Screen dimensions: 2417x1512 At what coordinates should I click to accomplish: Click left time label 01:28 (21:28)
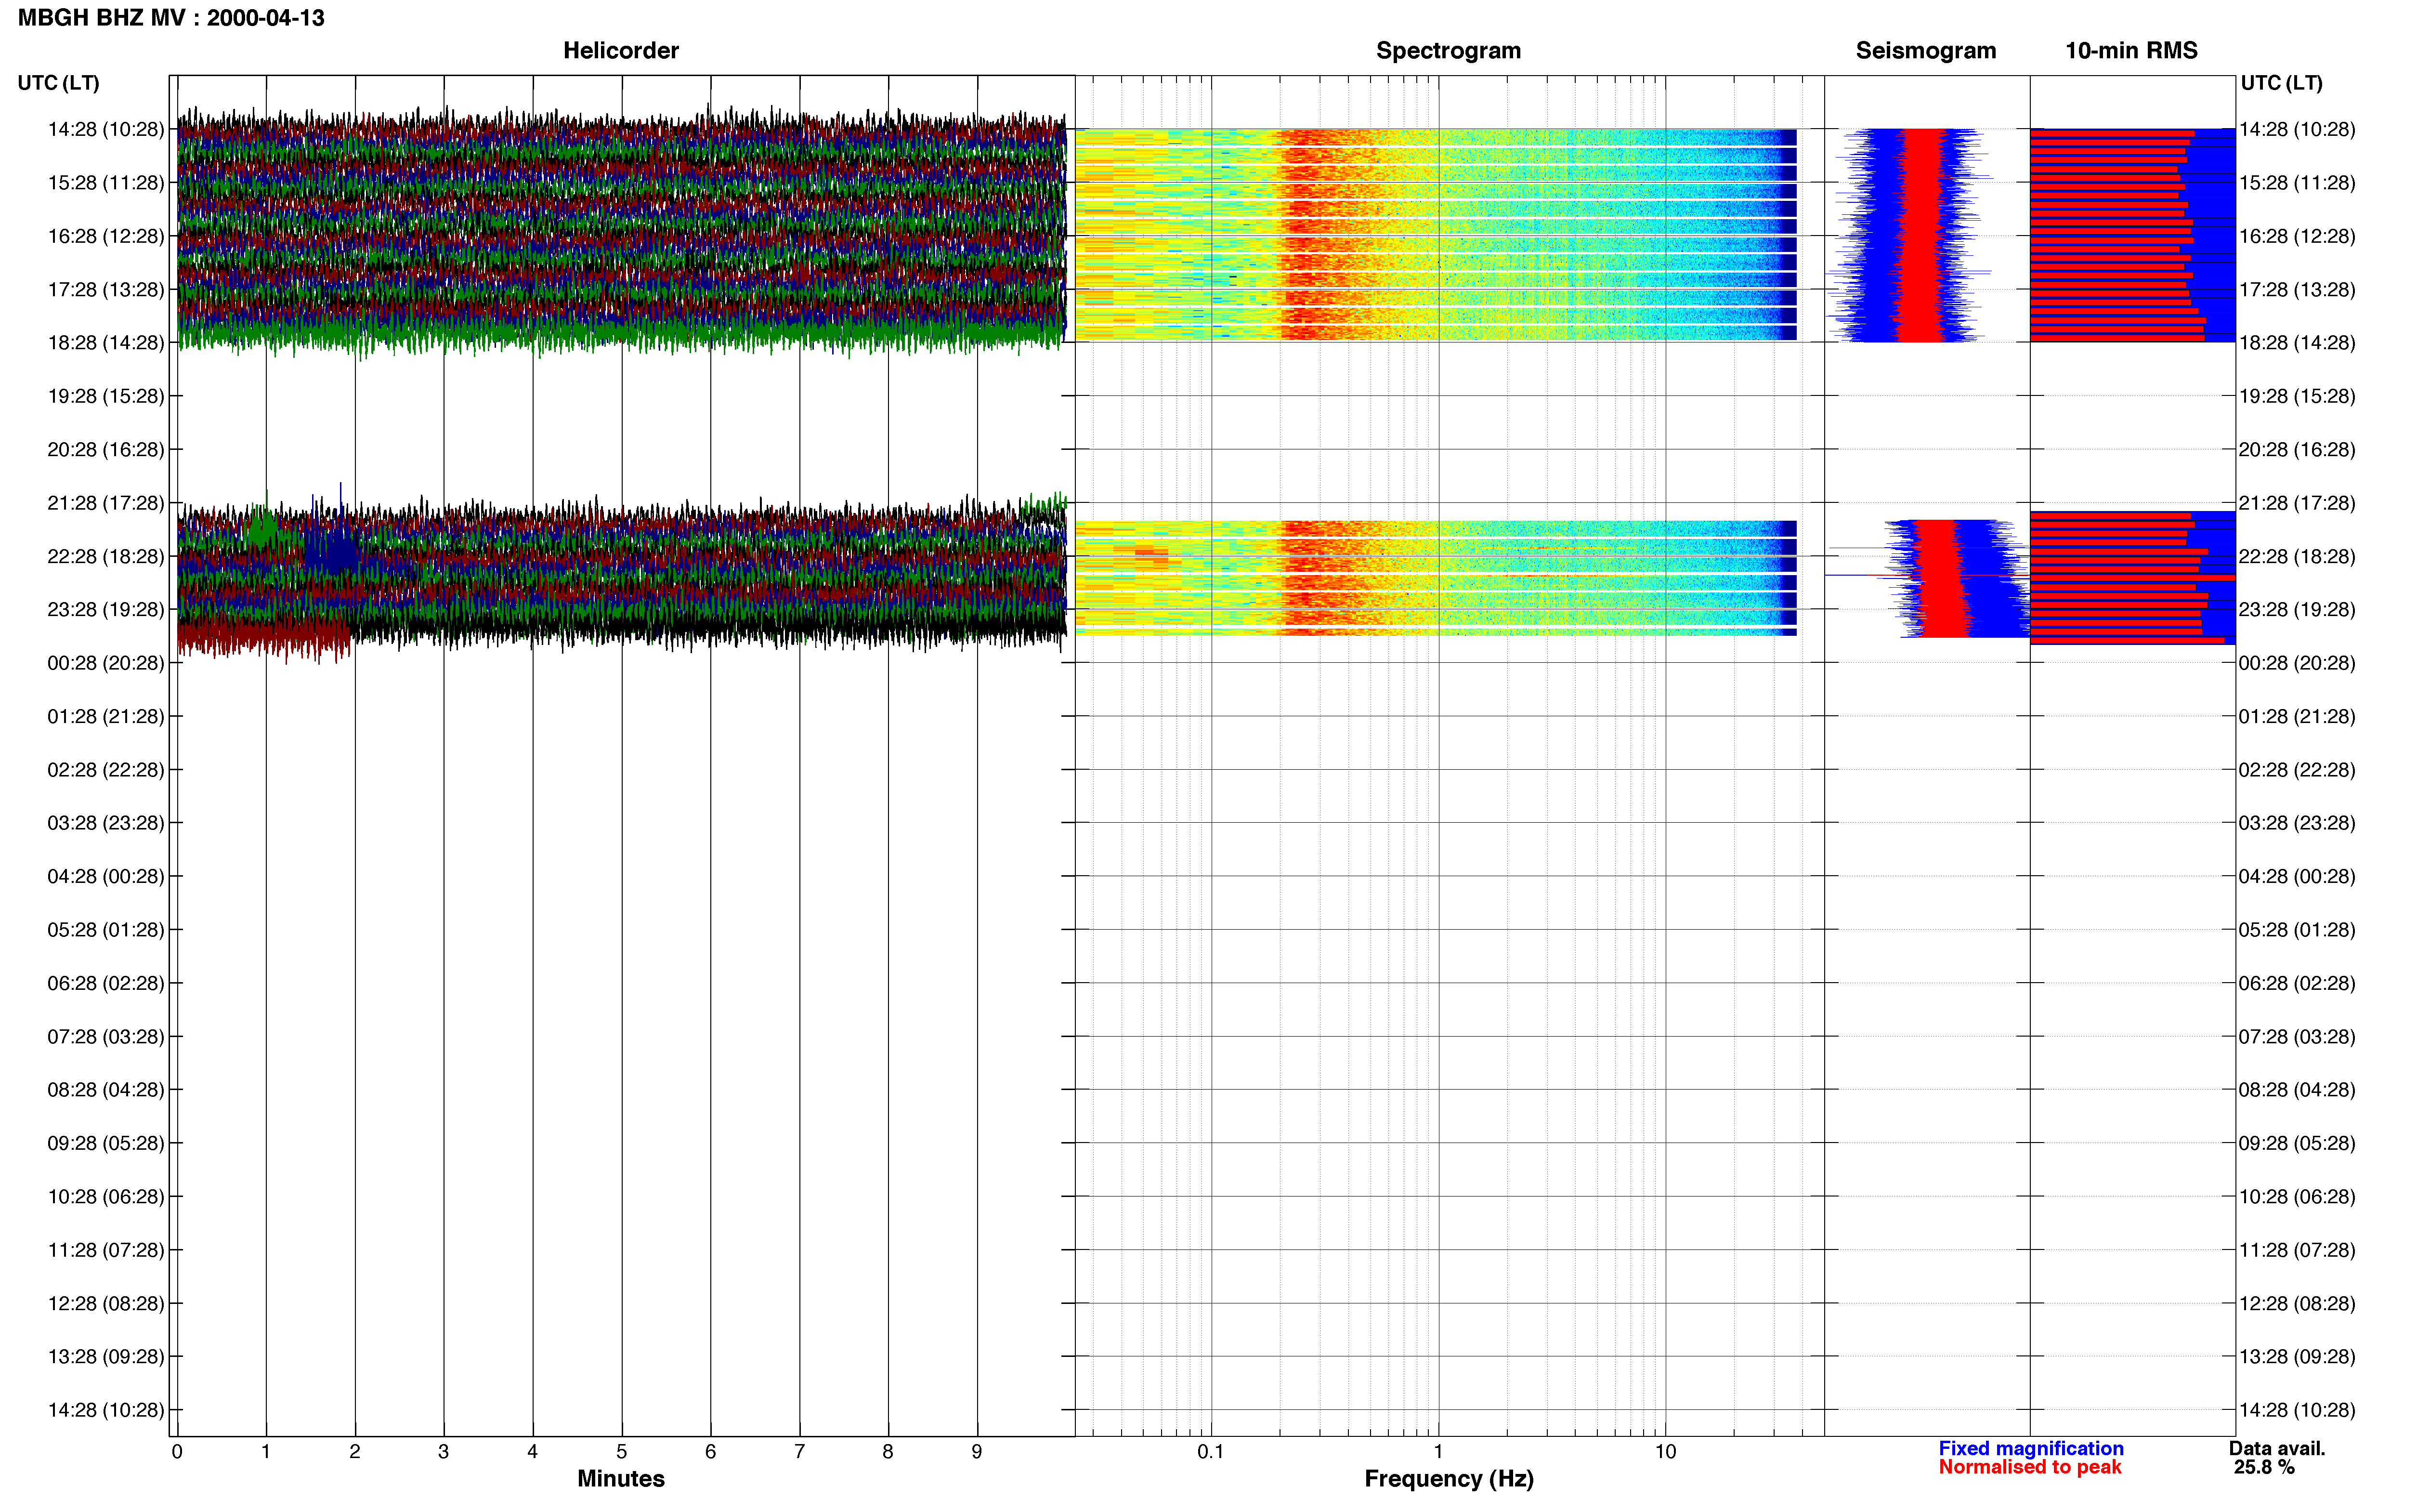point(106,716)
